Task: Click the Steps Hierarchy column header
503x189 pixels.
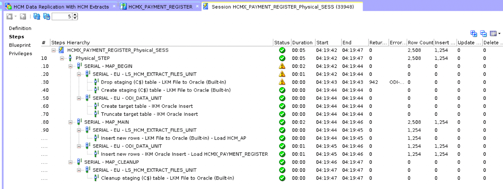Action: pos(161,42)
